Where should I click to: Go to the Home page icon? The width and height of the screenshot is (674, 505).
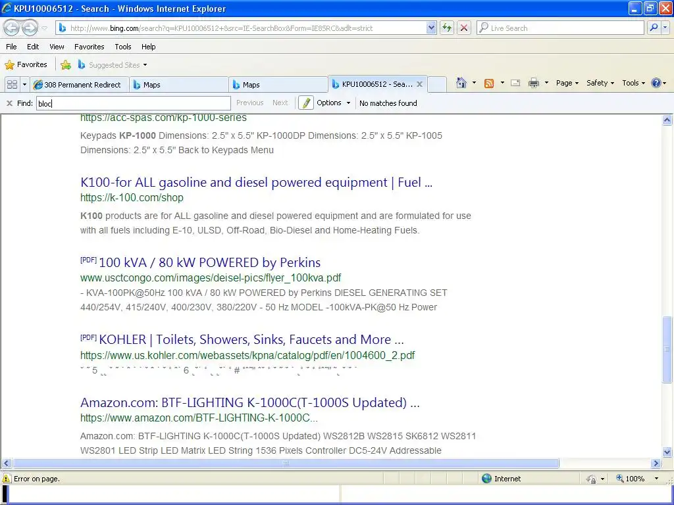click(x=461, y=83)
